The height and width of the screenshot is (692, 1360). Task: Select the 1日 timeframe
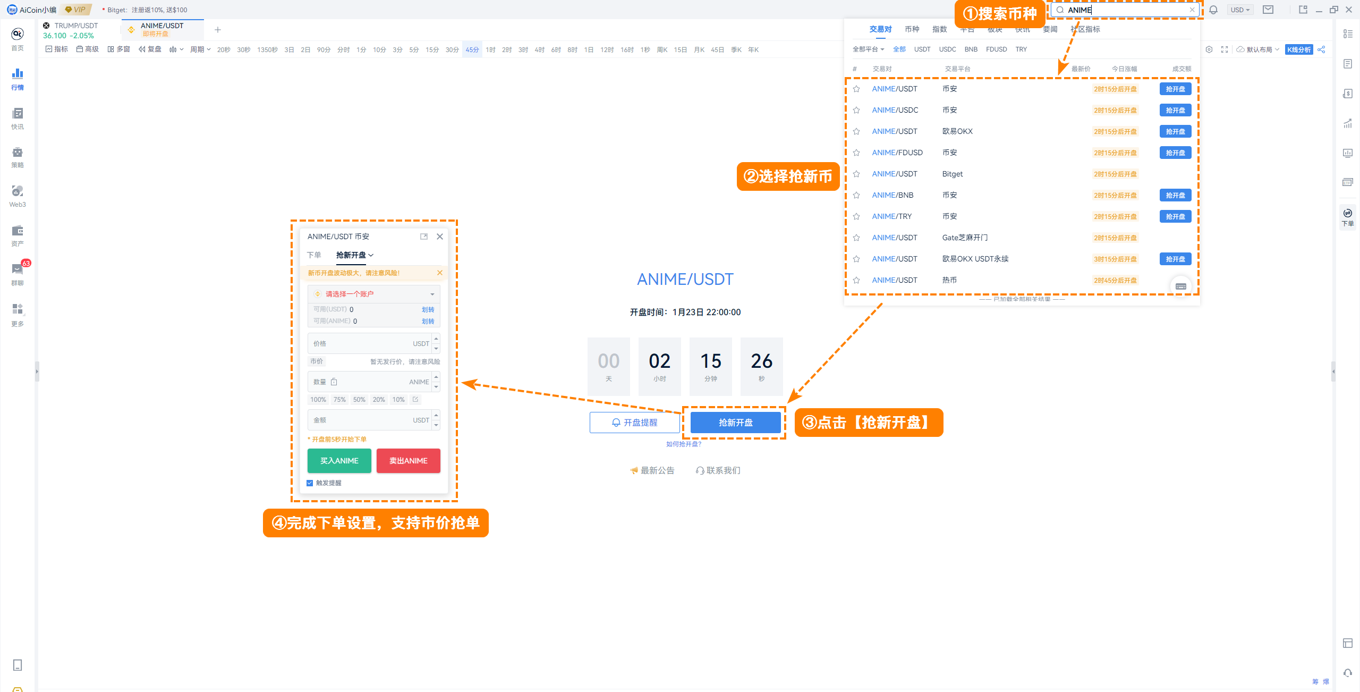click(589, 49)
